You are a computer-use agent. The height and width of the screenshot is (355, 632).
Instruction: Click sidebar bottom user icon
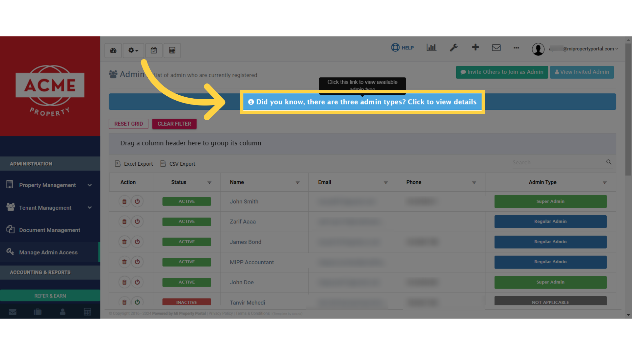point(63,312)
